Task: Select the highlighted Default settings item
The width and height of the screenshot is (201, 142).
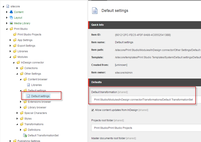Action: click(x=40, y=96)
